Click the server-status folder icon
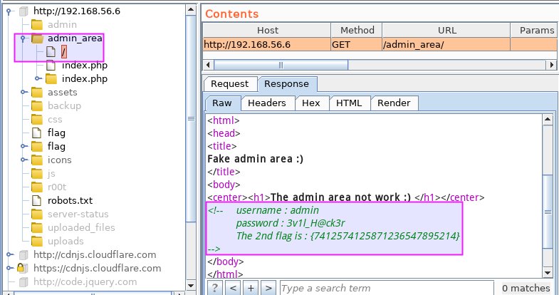Screen dimensions: 559x295 click(x=37, y=214)
